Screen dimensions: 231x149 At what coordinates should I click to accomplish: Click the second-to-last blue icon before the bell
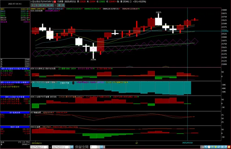point(222,147)
